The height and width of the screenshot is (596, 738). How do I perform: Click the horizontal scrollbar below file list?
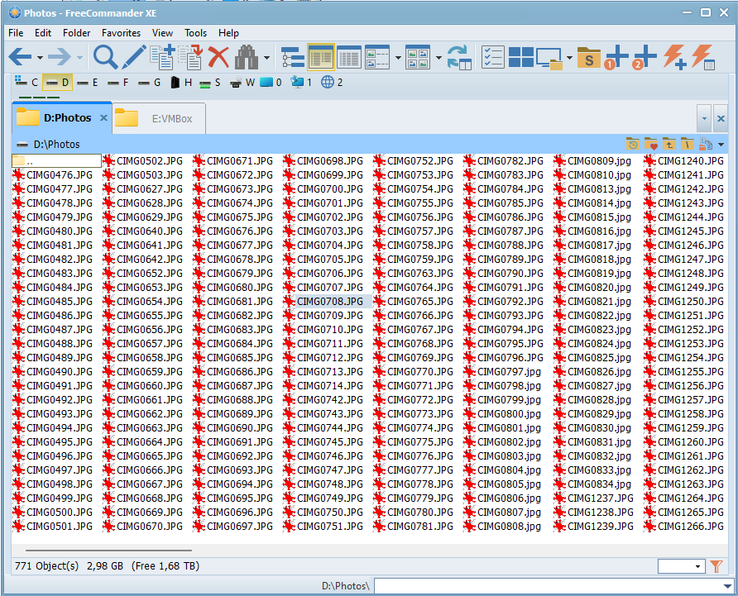[108, 550]
